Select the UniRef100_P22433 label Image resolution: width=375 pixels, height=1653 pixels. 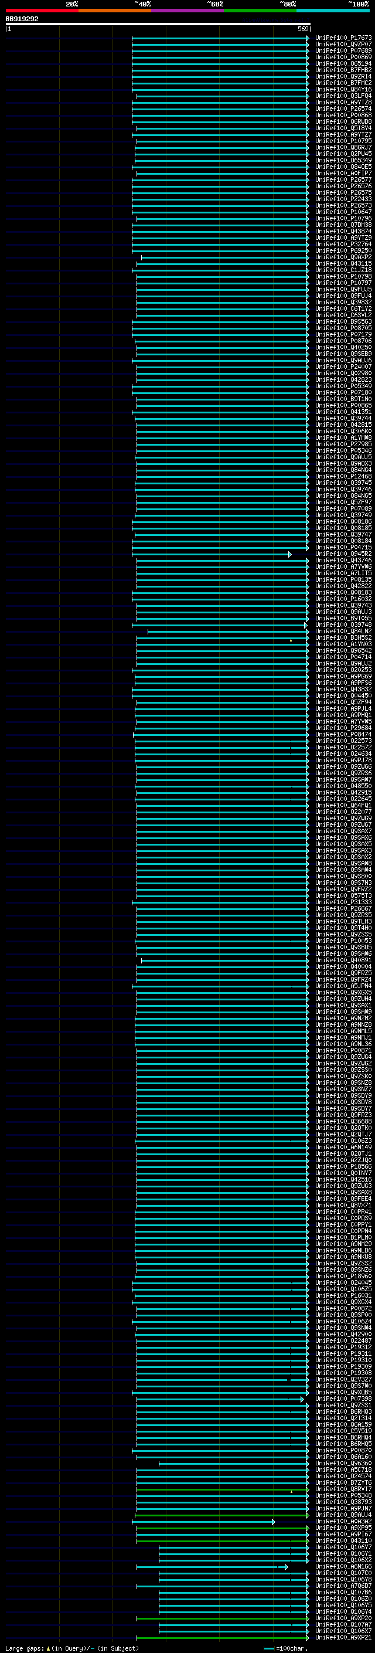[x=343, y=199]
